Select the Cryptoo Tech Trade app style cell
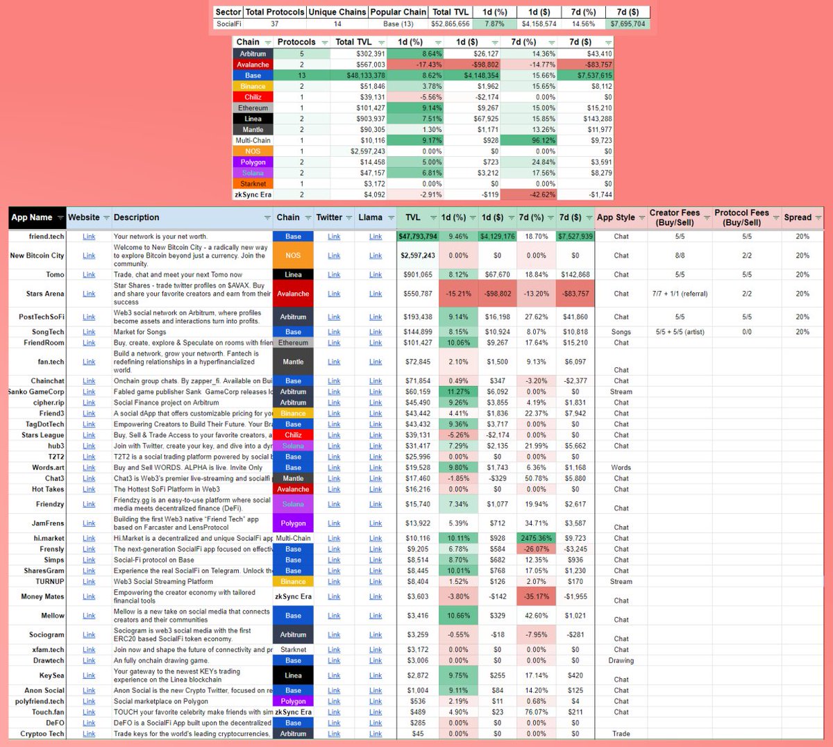This screenshot has width=833, height=747. point(621,734)
